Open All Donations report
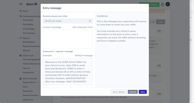 click(29, 42)
